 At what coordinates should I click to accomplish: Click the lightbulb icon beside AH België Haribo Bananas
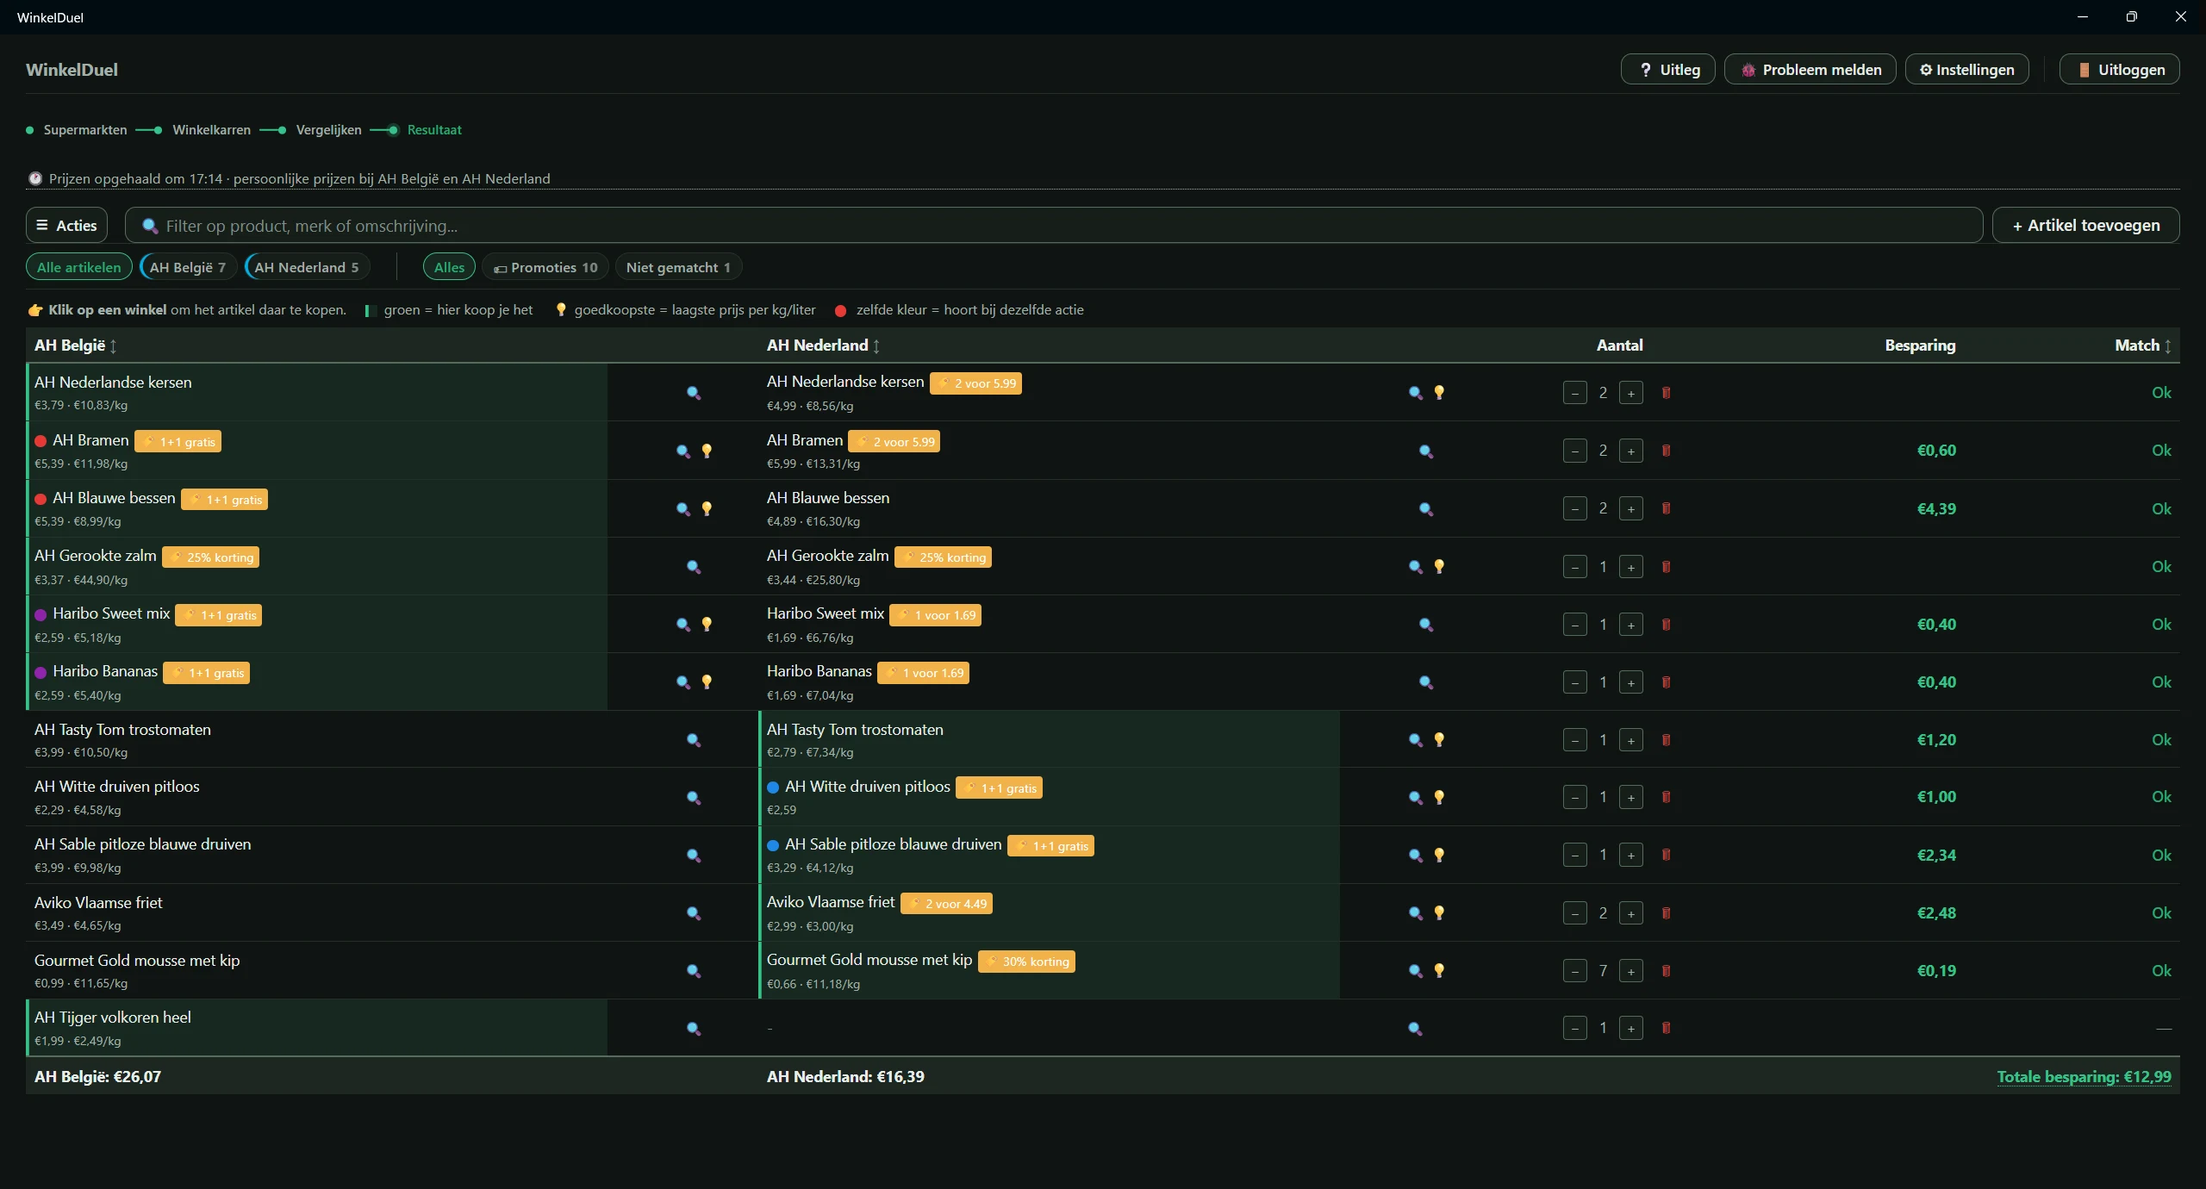(707, 682)
